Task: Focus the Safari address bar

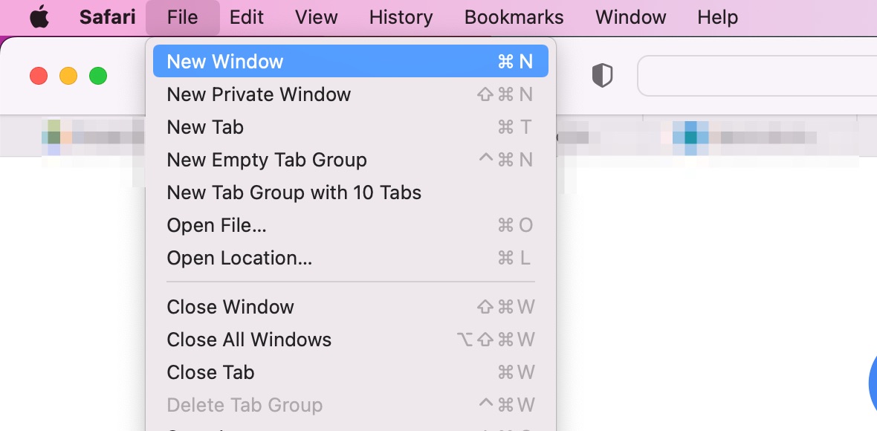Action: [x=757, y=76]
